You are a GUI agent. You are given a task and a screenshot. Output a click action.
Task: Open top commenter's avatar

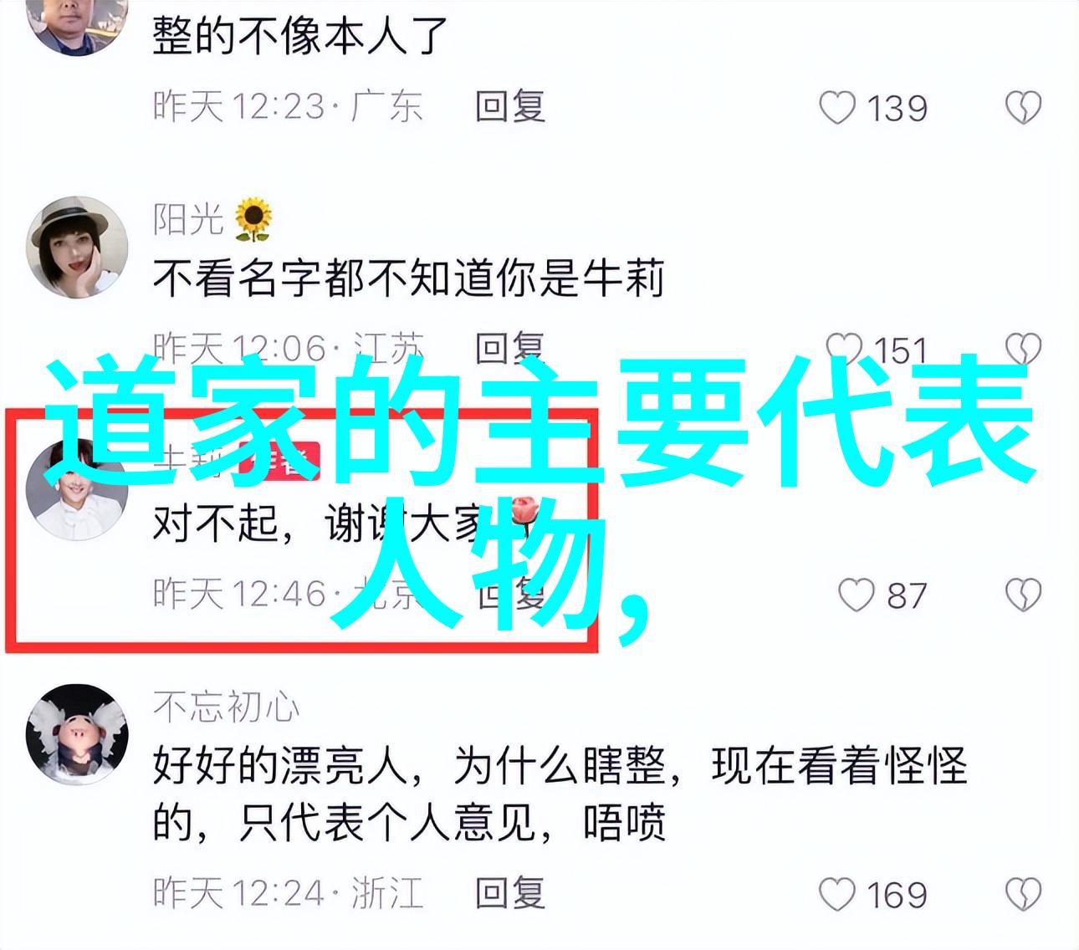click(77, 23)
